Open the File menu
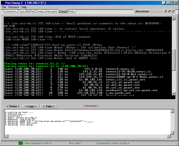 point(4,7)
